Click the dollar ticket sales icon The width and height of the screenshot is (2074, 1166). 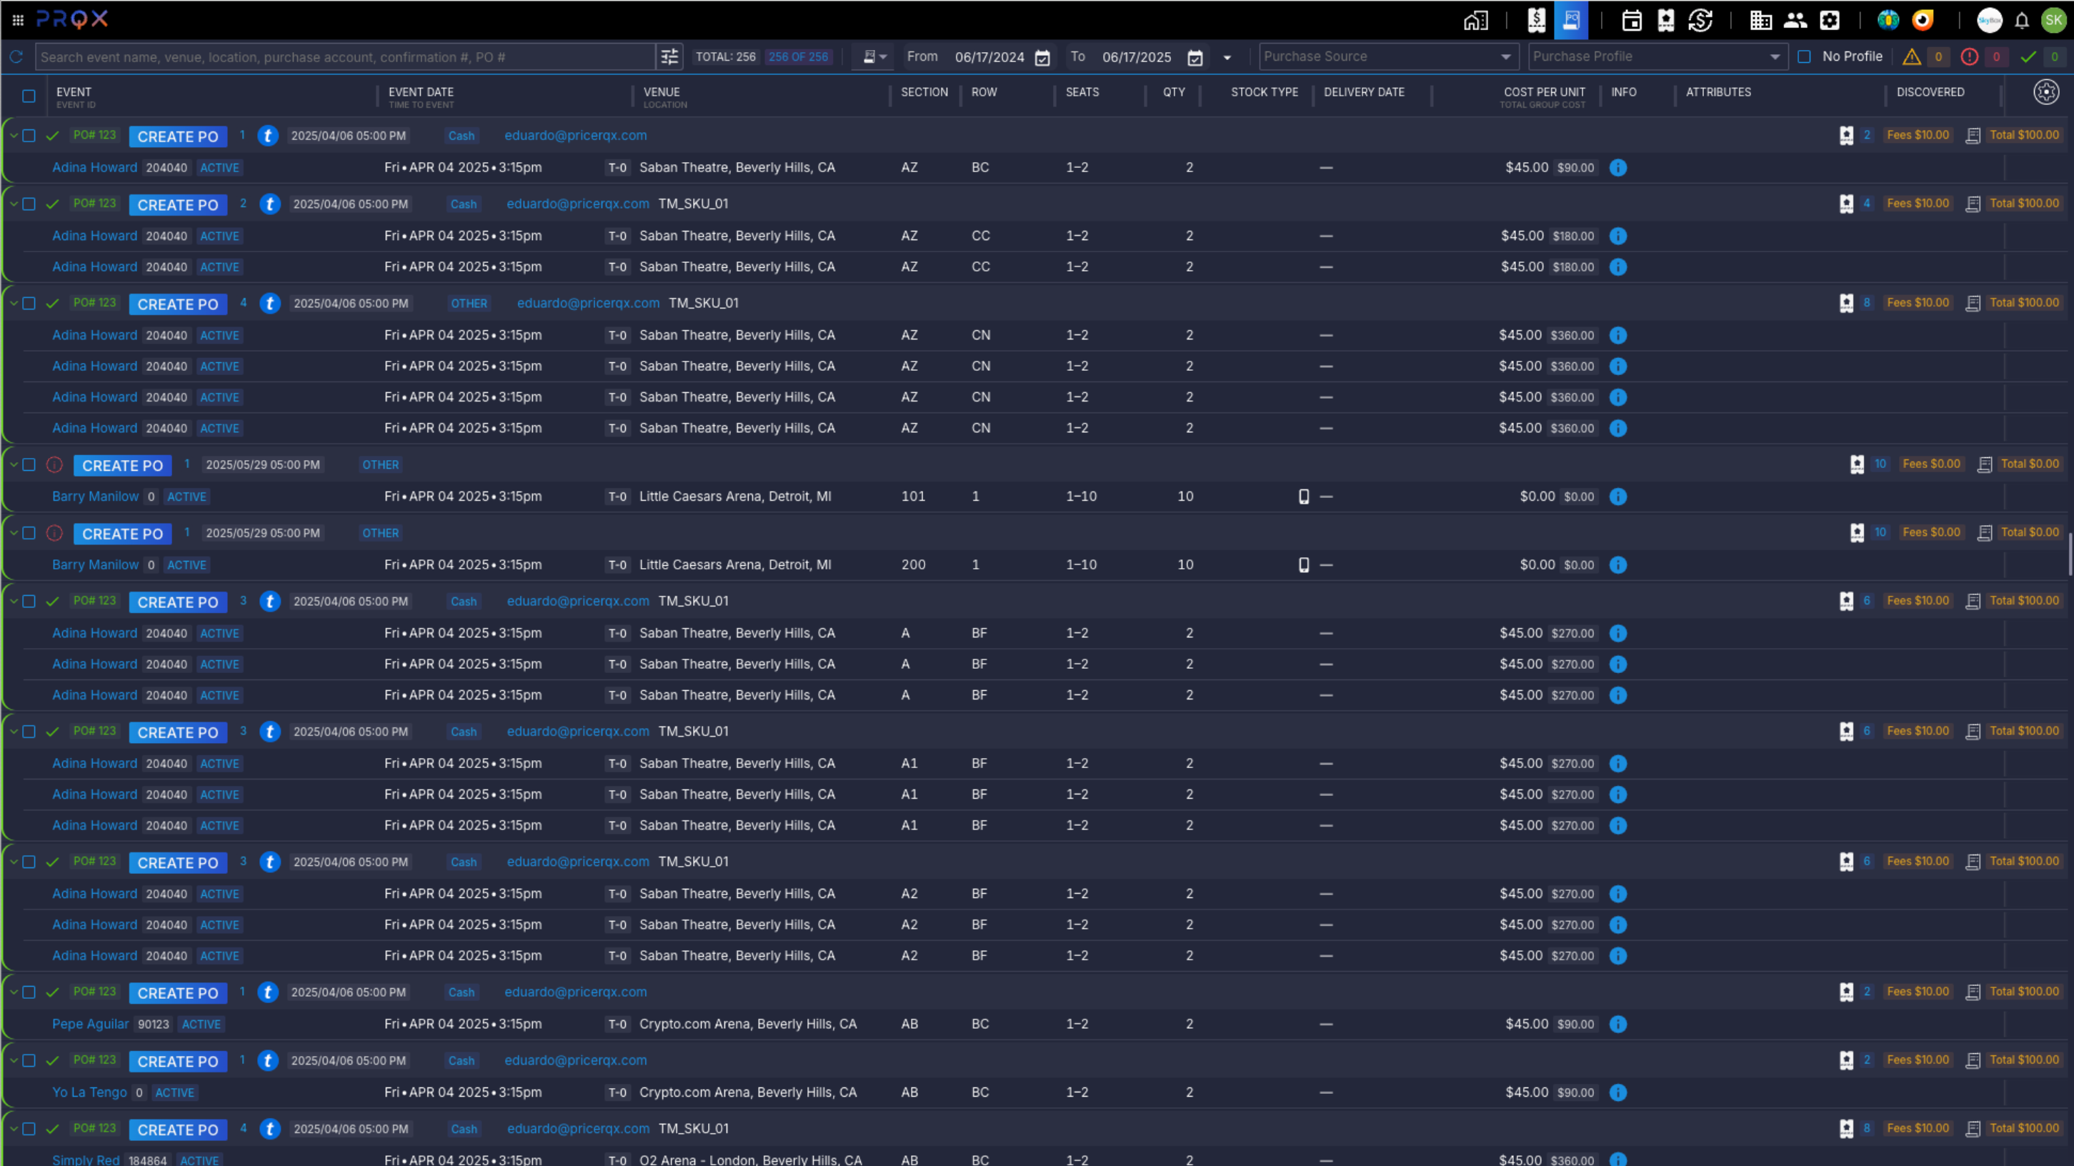(1536, 20)
